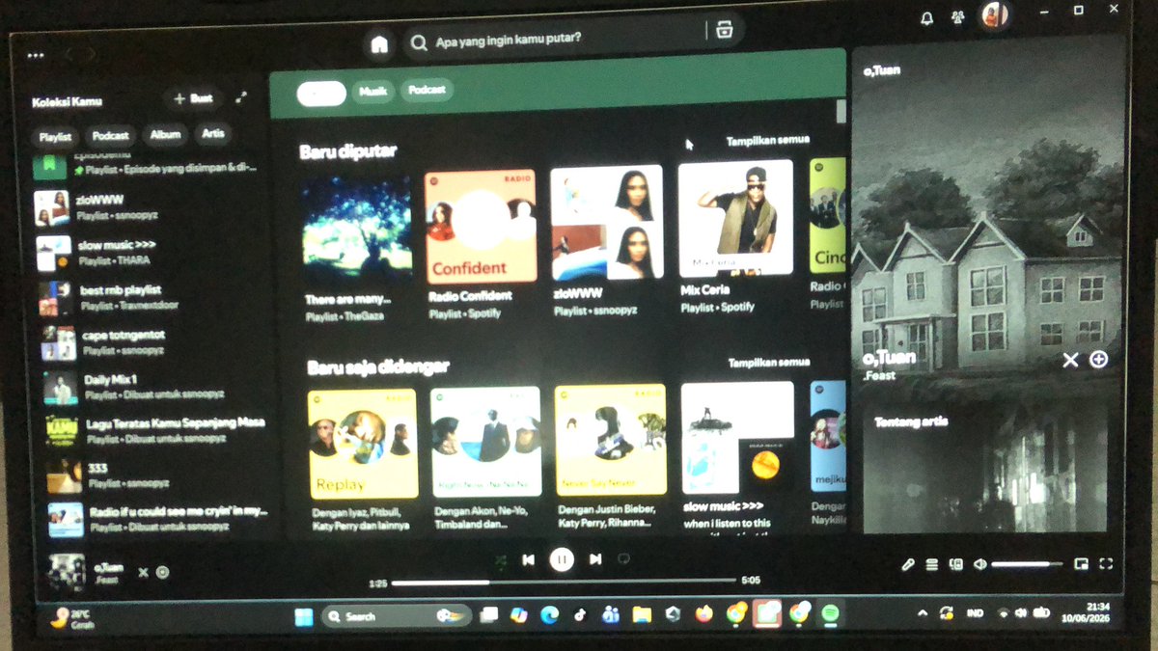The height and width of the screenshot is (651, 1158).
Task: Filter library by Podcast chip in sidebar
Action: coord(111,136)
